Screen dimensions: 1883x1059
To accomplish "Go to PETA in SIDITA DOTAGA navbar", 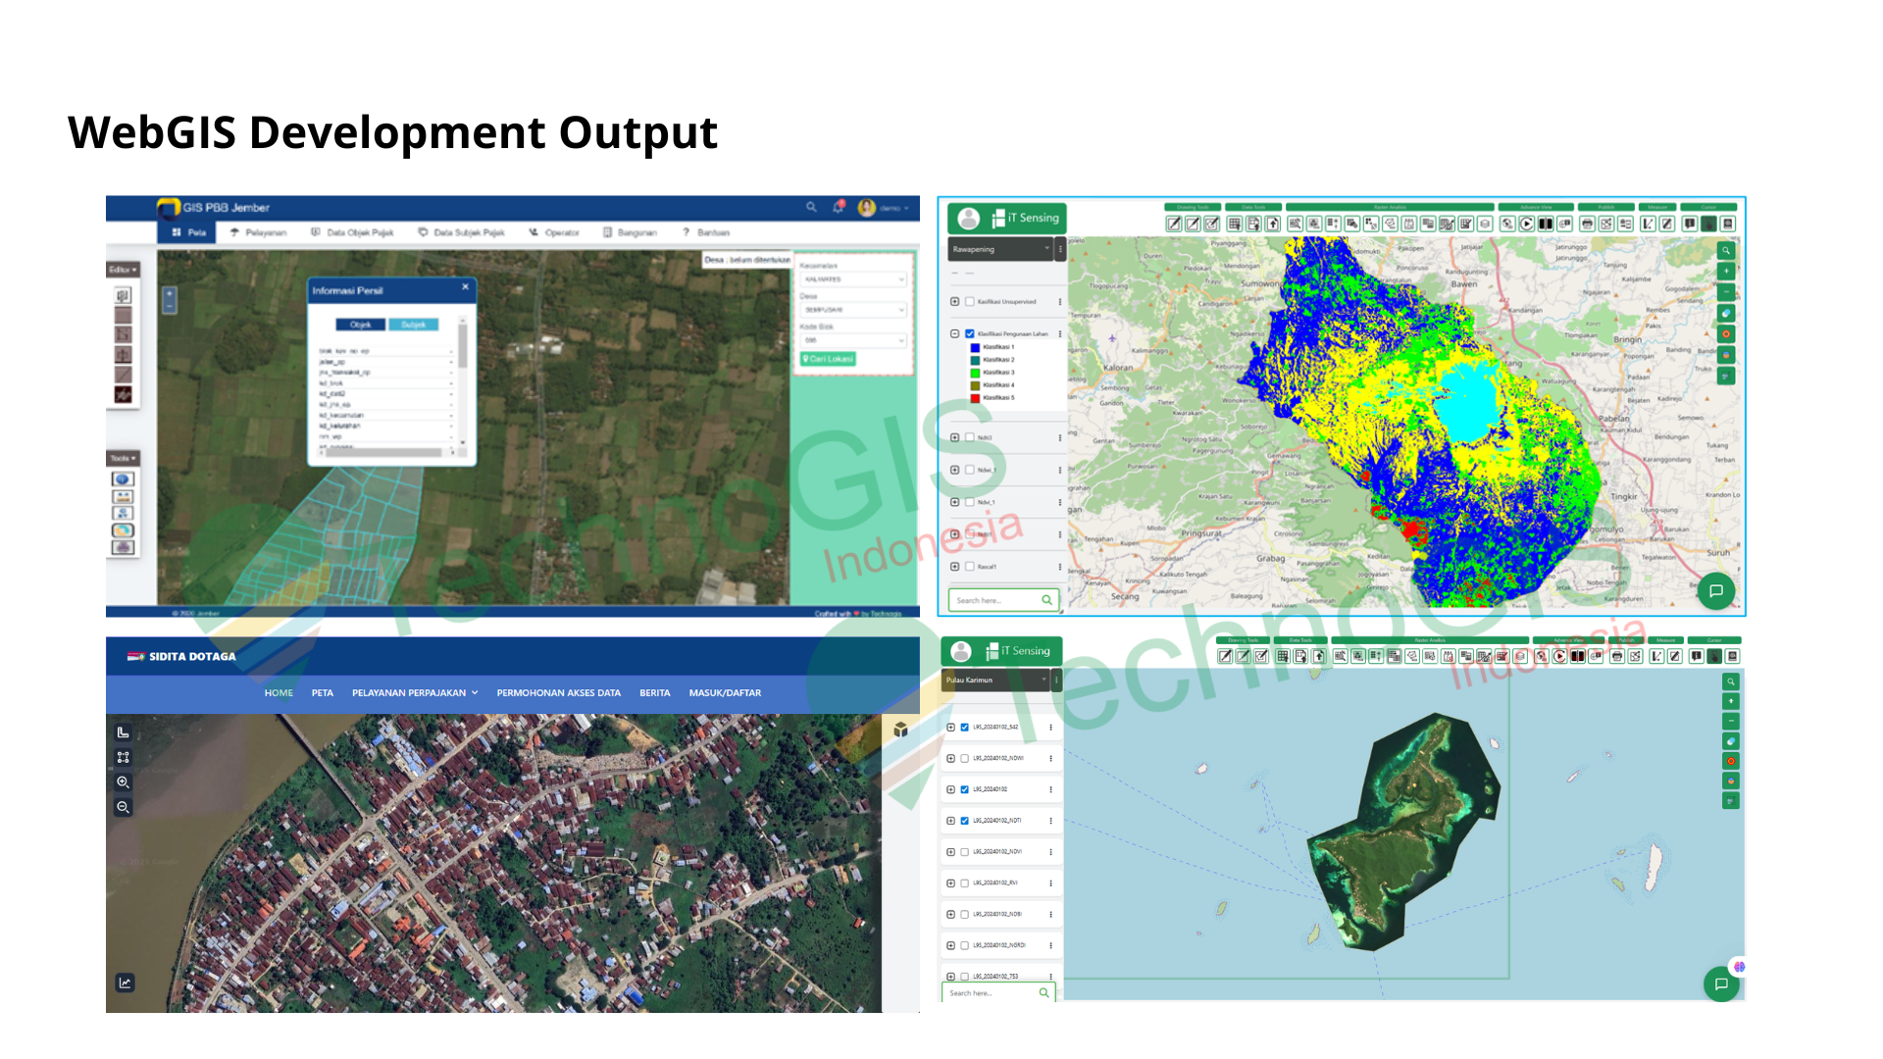I will pos(323,693).
